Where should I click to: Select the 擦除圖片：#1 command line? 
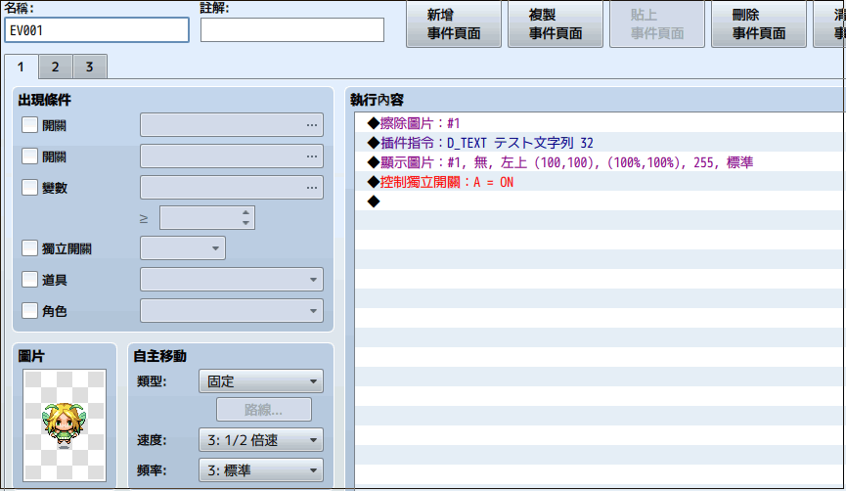click(600, 123)
